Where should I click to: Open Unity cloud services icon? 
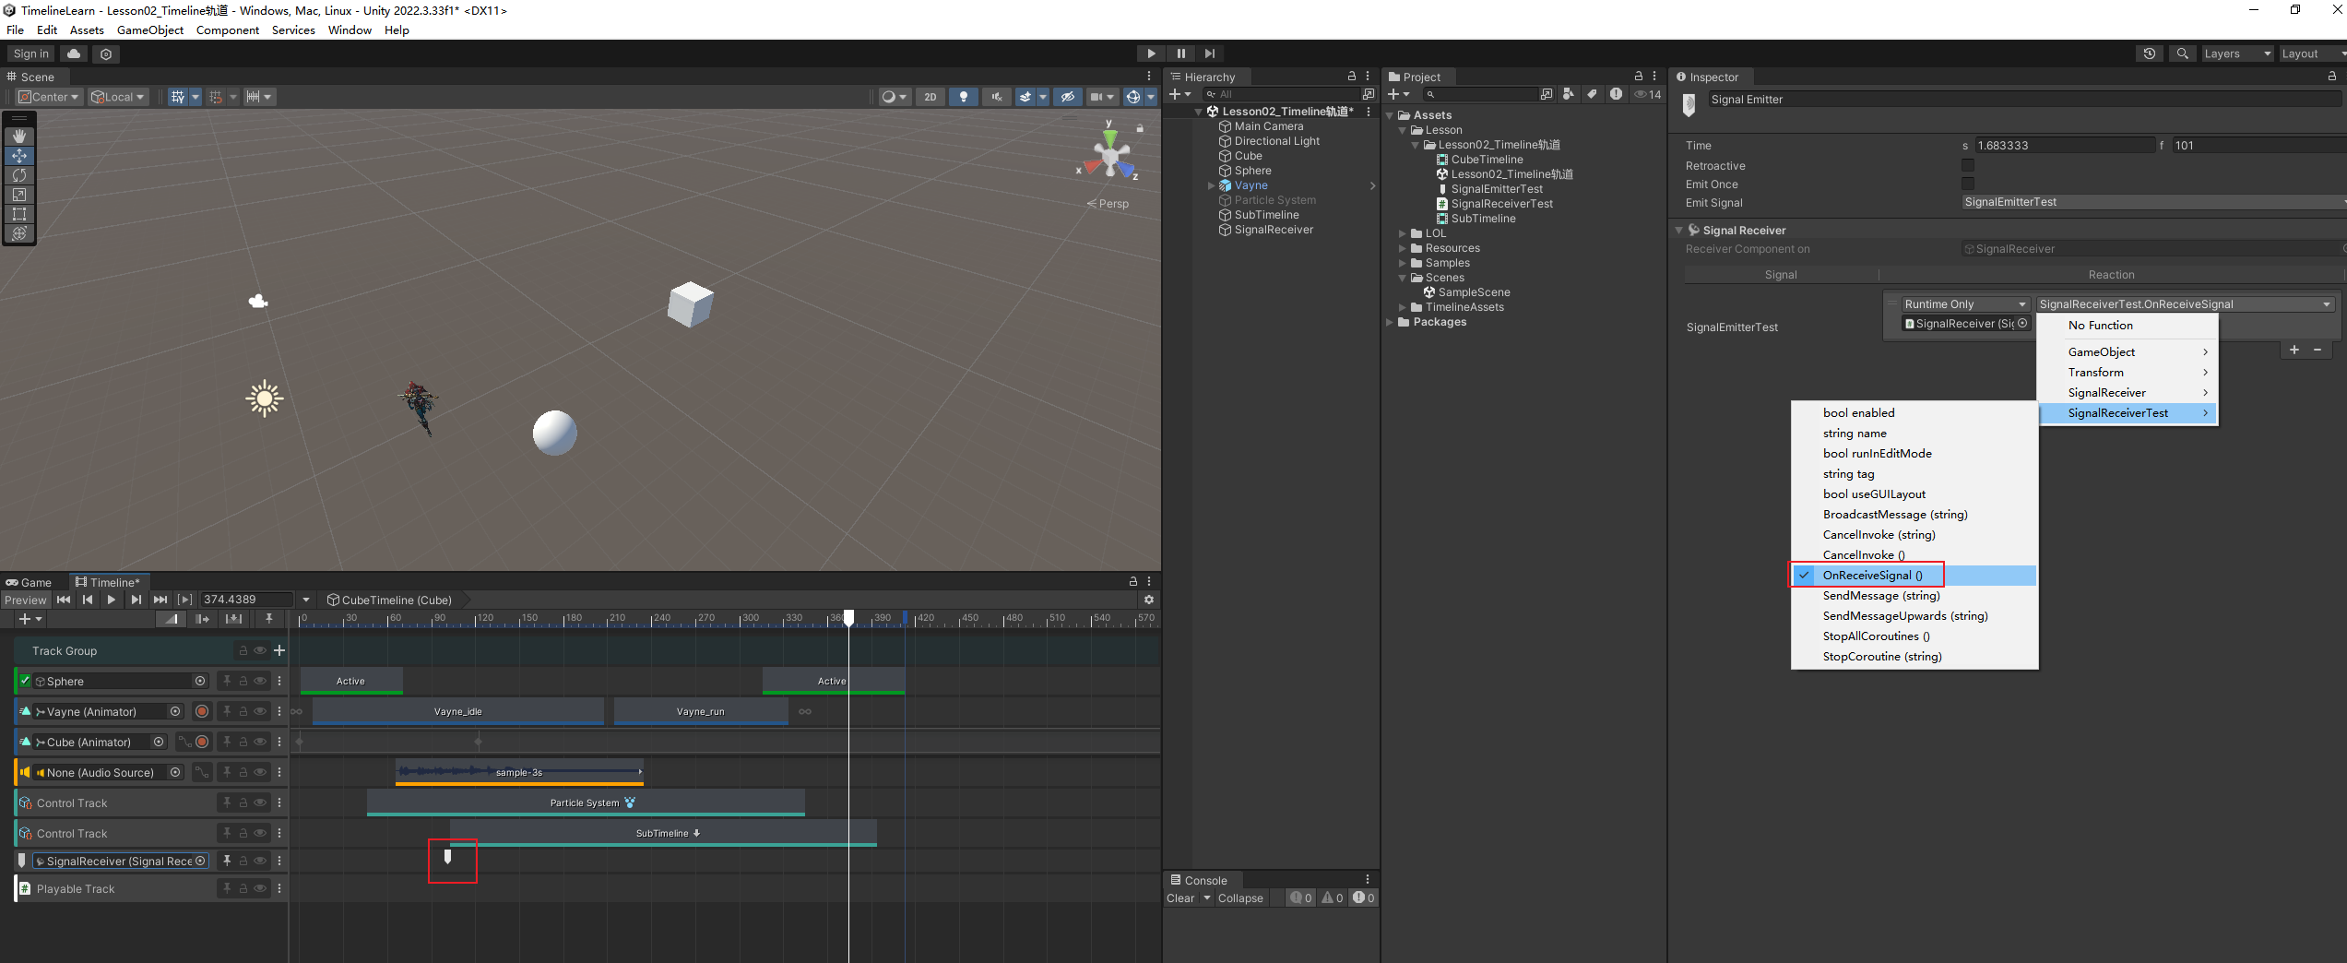pyautogui.click(x=74, y=53)
